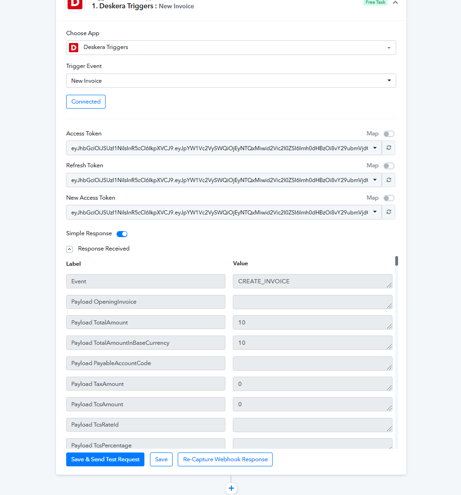Click the Payload TaxAmount label field

coord(146,384)
